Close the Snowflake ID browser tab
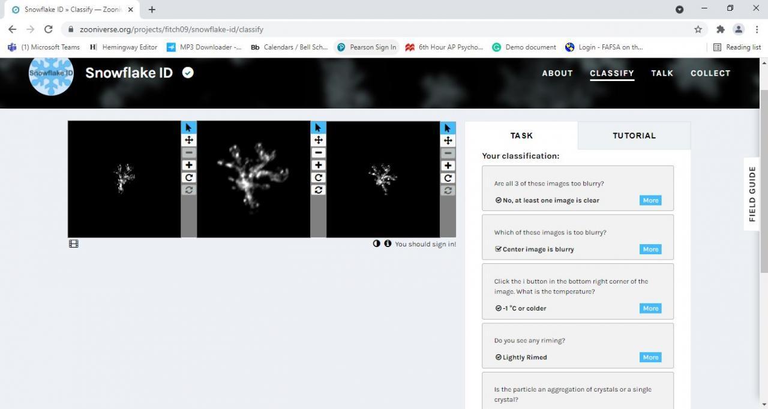Image resolution: width=768 pixels, height=409 pixels. click(x=131, y=10)
